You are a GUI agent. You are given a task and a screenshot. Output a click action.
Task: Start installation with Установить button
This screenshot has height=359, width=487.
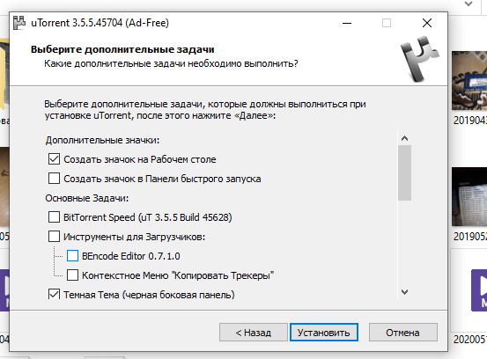(323, 333)
